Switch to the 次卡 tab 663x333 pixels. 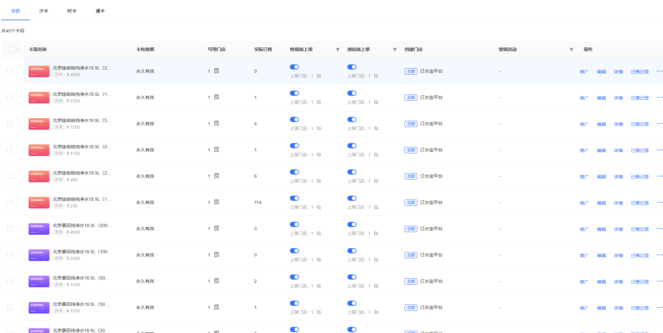point(44,11)
